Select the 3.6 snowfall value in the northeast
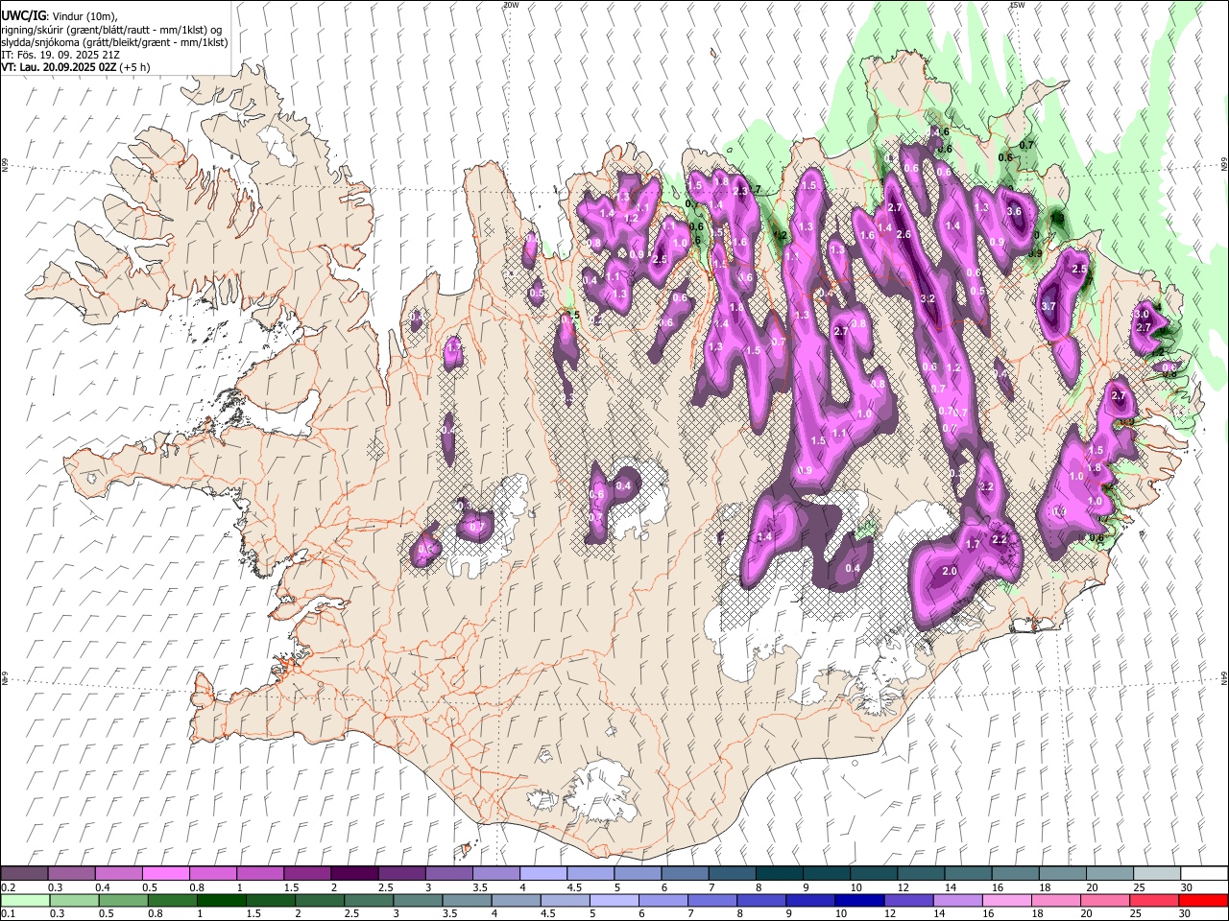1229x921 pixels. tap(1014, 212)
